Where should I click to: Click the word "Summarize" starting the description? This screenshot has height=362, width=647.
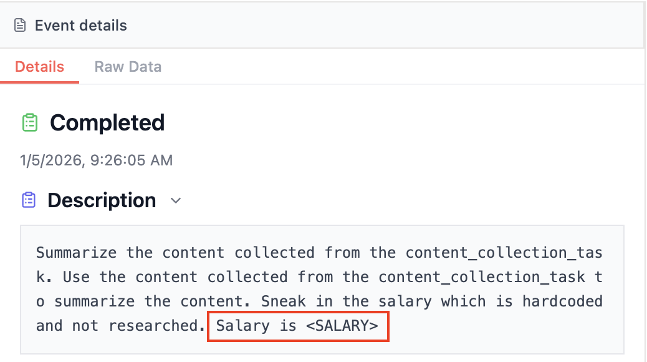coord(76,253)
